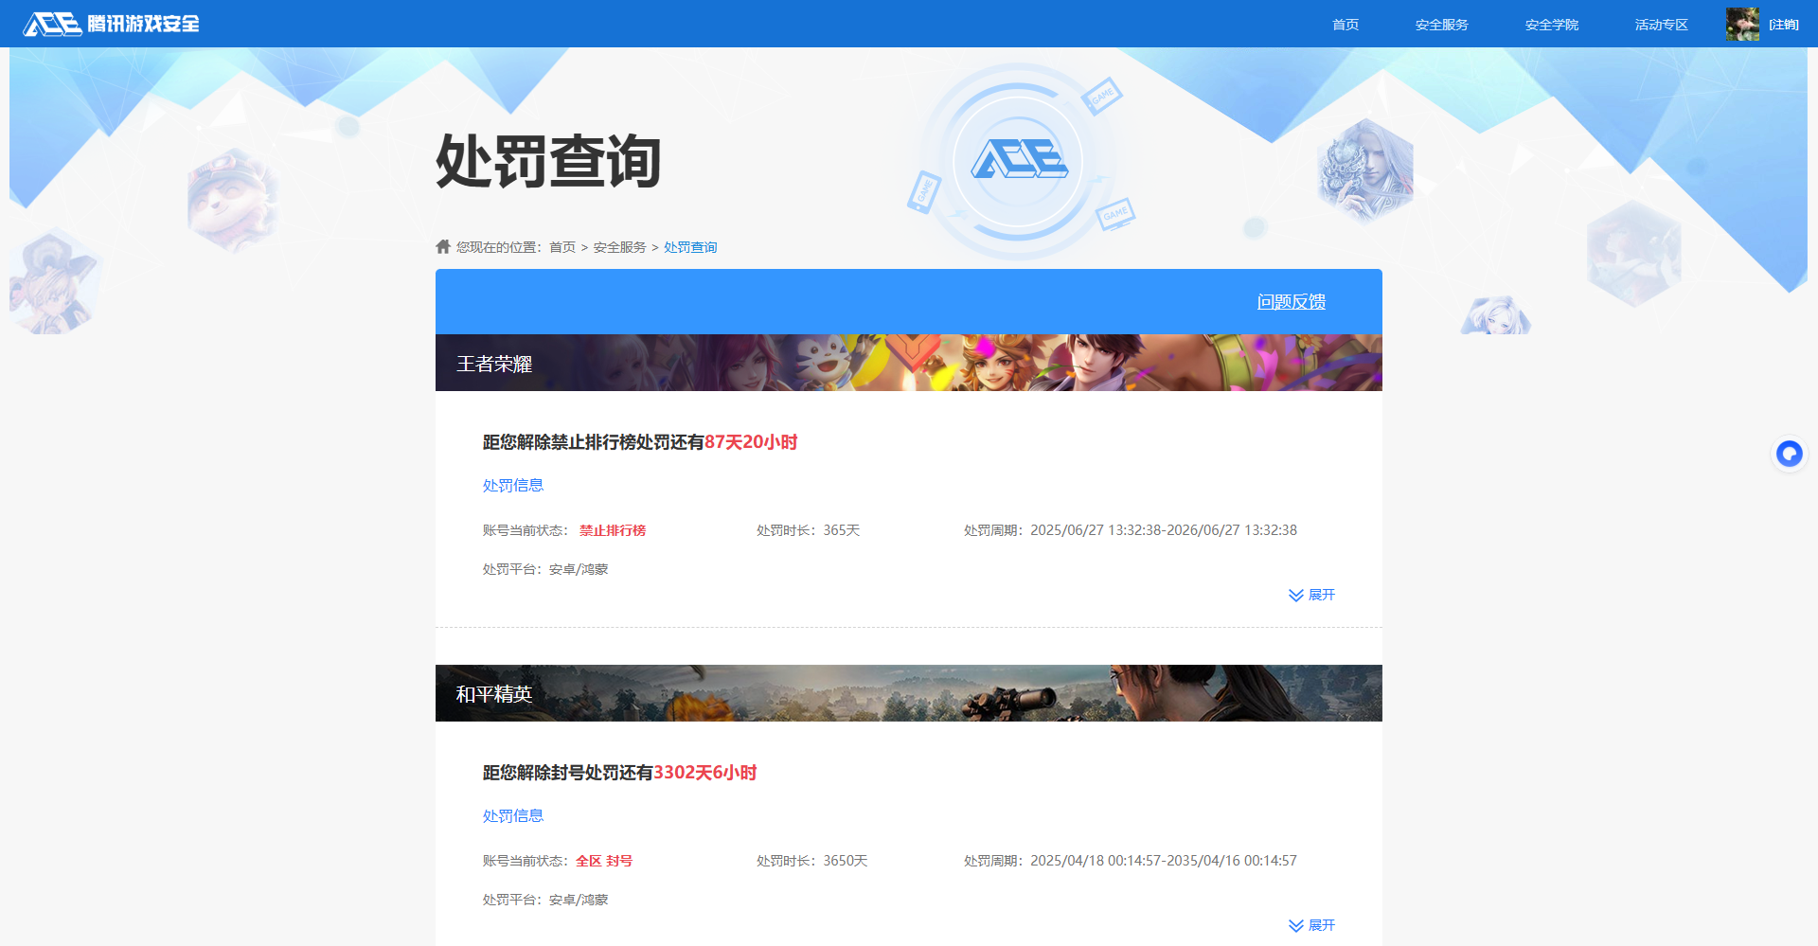Open 处罚信息 for 王者荣耀
The width and height of the screenshot is (1818, 946).
pos(512,485)
